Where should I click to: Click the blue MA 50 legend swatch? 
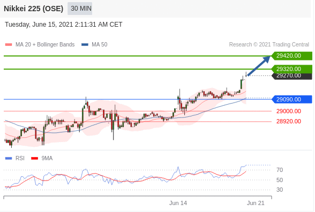pos(85,45)
